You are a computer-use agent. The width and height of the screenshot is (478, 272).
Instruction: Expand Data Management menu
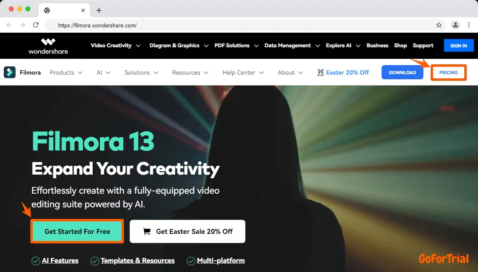coord(292,46)
